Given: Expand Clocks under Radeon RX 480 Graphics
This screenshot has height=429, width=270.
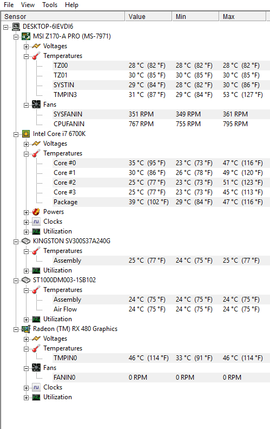Looking at the screenshot, I should point(26,388).
